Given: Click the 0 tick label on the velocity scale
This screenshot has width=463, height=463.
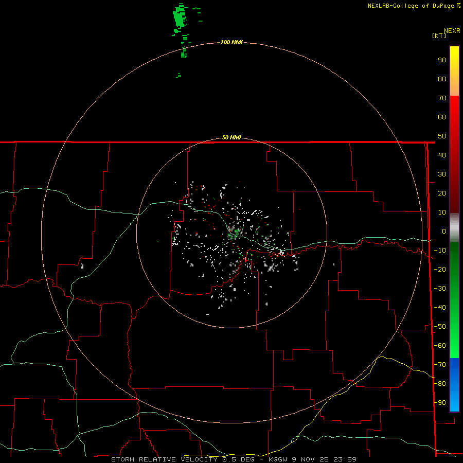Looking at the screenshot, I should [444, 231].
